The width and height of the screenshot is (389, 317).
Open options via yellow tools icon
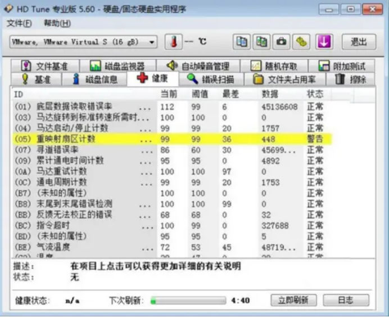coord(301,42)
